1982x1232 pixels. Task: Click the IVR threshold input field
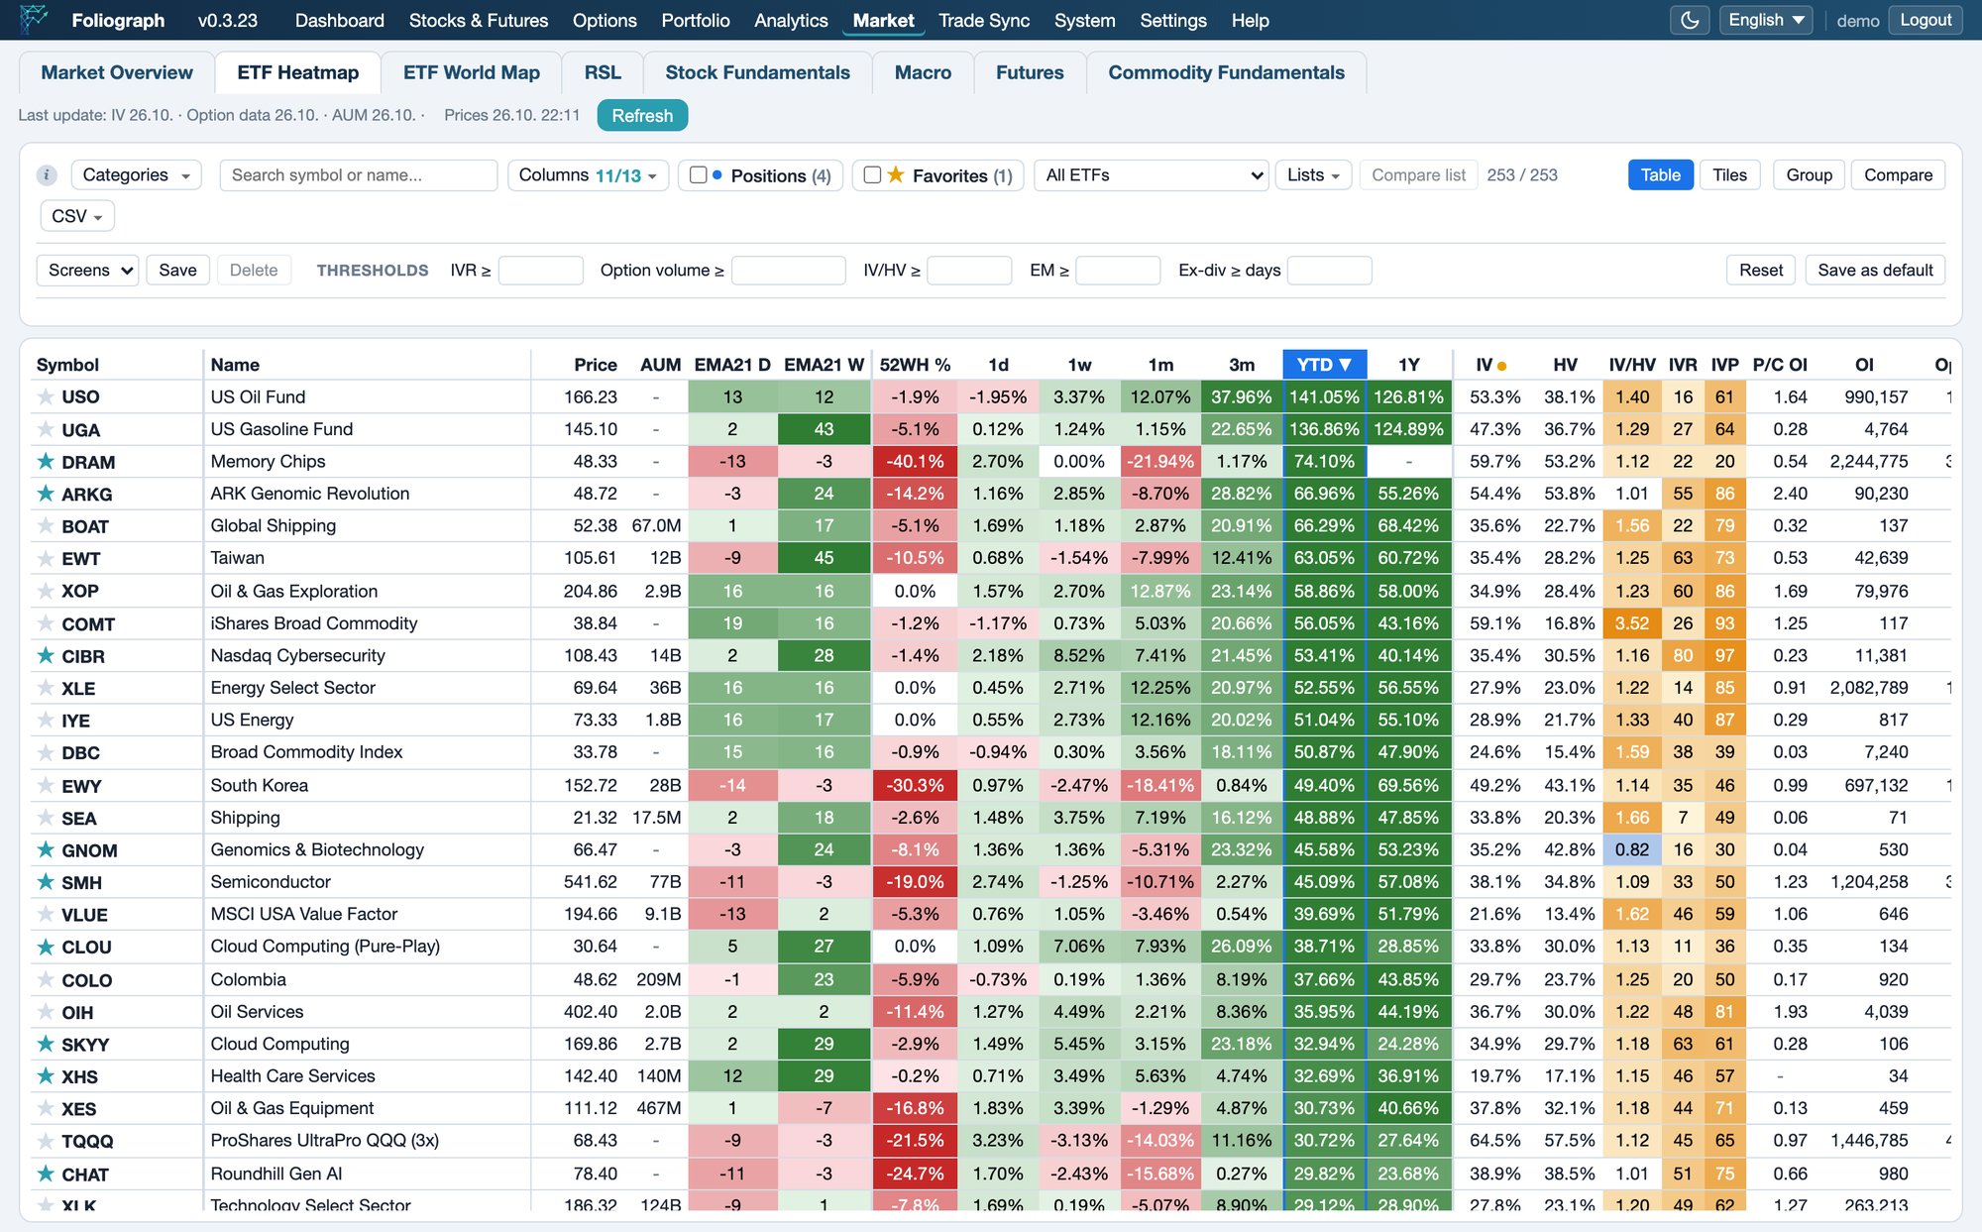[x=540, y=271]
